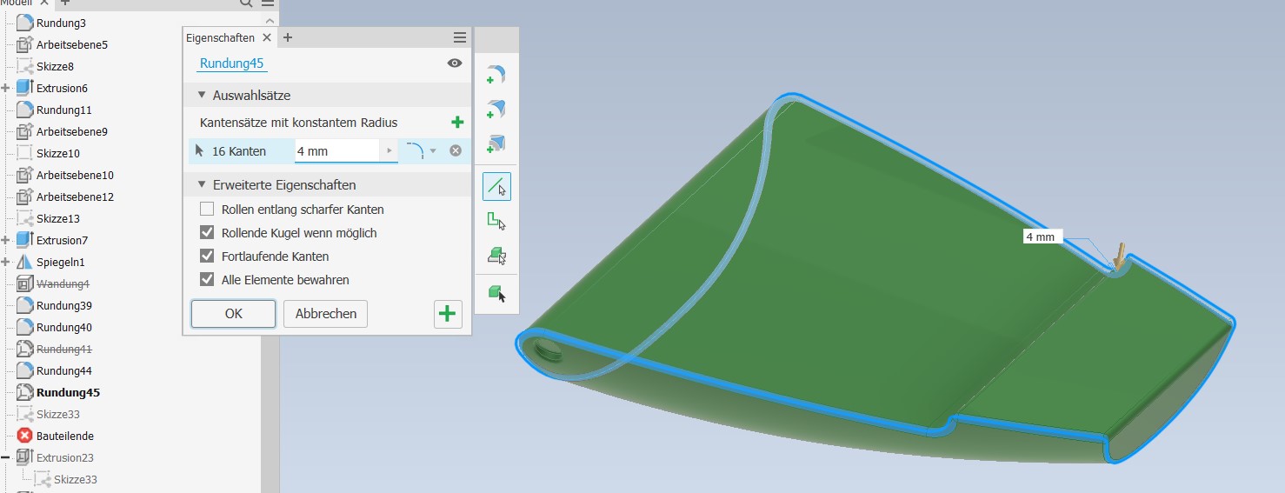Viewport: 1285px width, 493px height.
Task: Collapse the Erweiterte Eigenschaften section
Action: [202, 185]
